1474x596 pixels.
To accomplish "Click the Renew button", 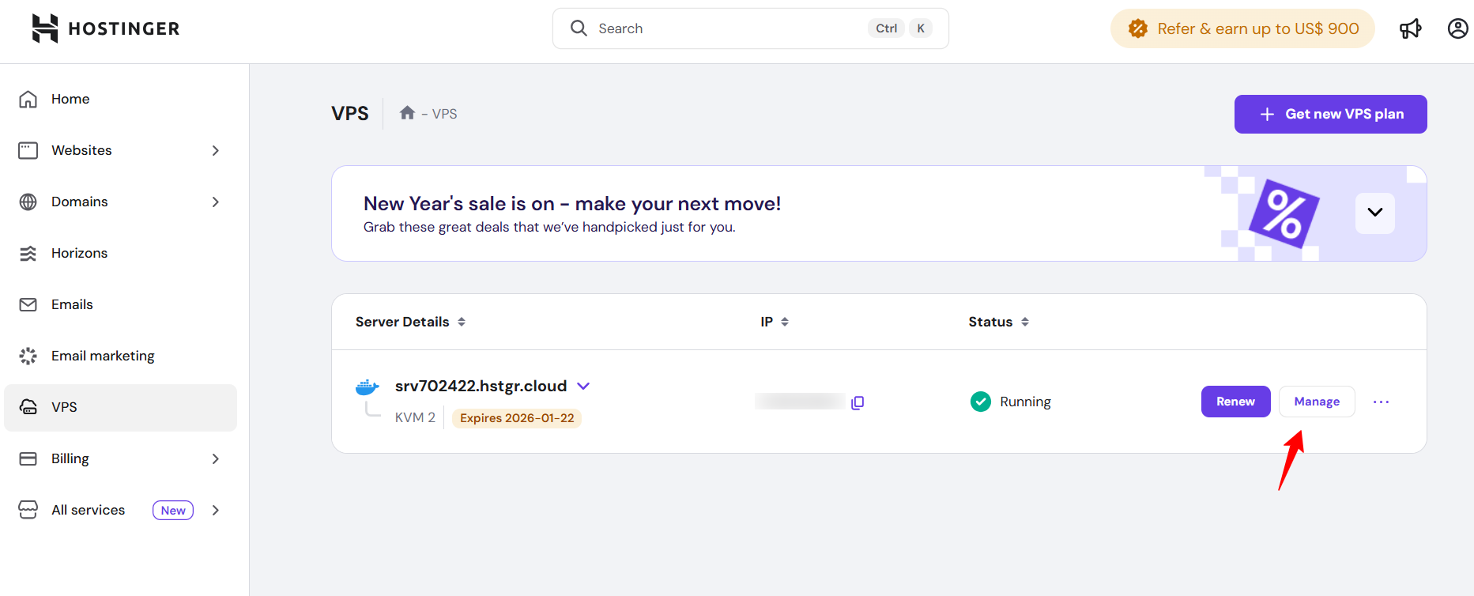I will pyautogui.click(x=1235, y=402).
